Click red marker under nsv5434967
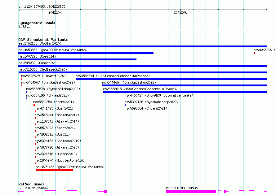The width and height of the screenshot is (276, 195). coord(22,85)
